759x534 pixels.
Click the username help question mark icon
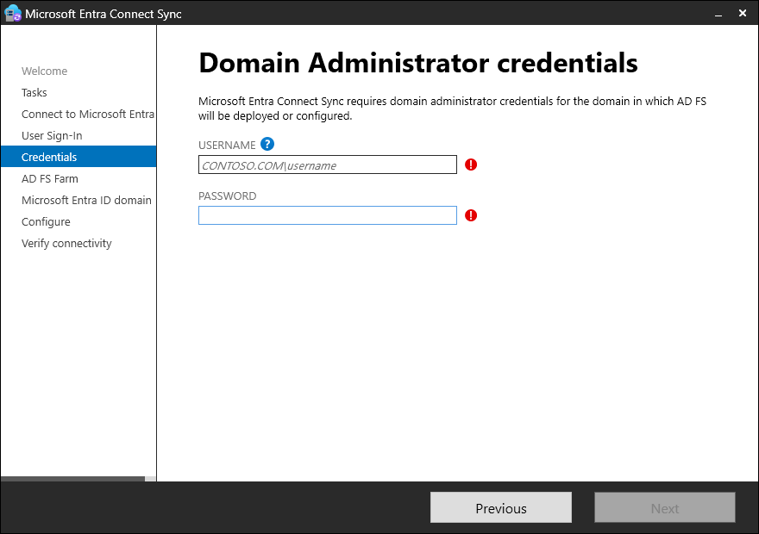pos(267,144)
